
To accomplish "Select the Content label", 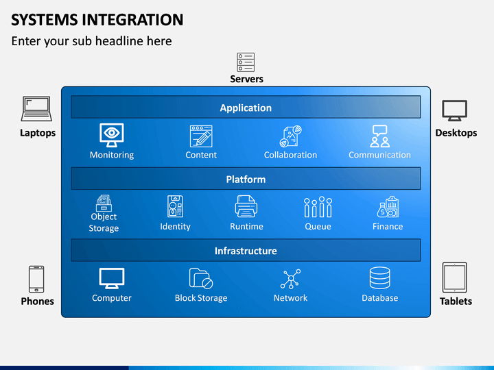I will point(201,155).
